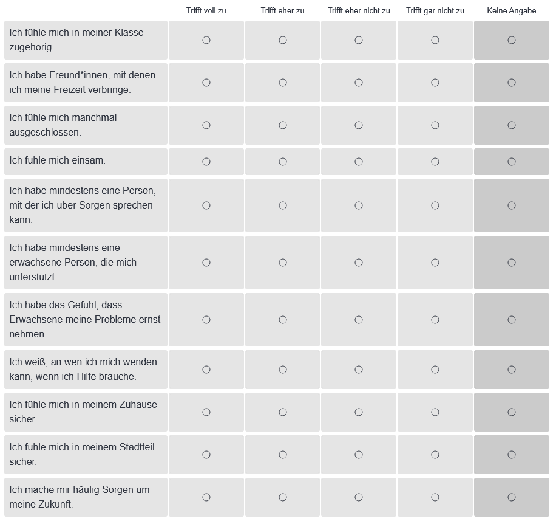The image size is (556, 524).
Task: Choose 'Trifft eher zu' for feeling safe at home
Action: [283, 412]
